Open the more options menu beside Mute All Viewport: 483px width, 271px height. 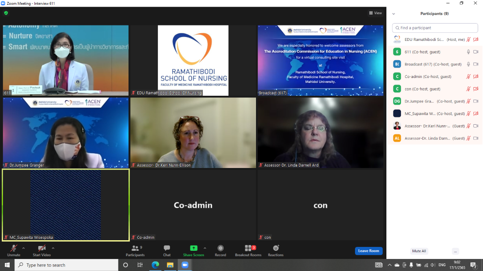(x=455, y=251)
